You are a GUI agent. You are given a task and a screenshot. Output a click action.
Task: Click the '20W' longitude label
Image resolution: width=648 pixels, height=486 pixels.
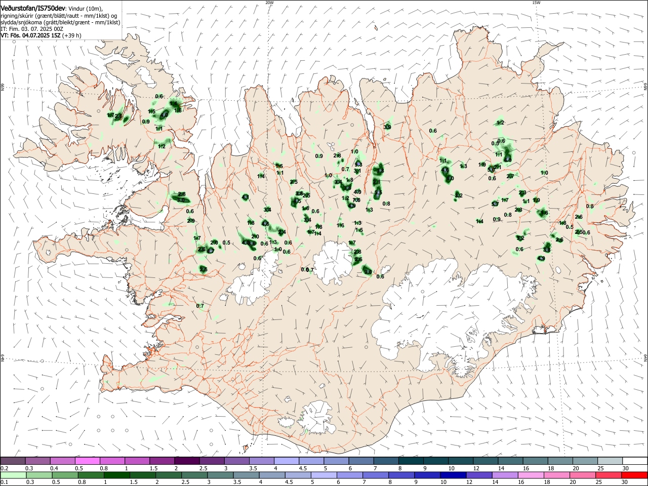[x=269, y=3]
